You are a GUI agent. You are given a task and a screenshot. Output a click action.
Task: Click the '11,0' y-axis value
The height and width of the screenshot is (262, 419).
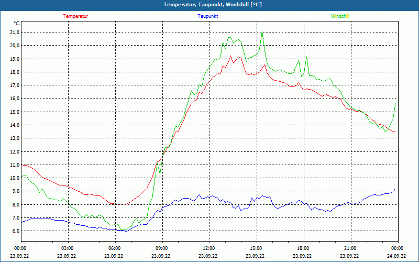click(15, 165)
